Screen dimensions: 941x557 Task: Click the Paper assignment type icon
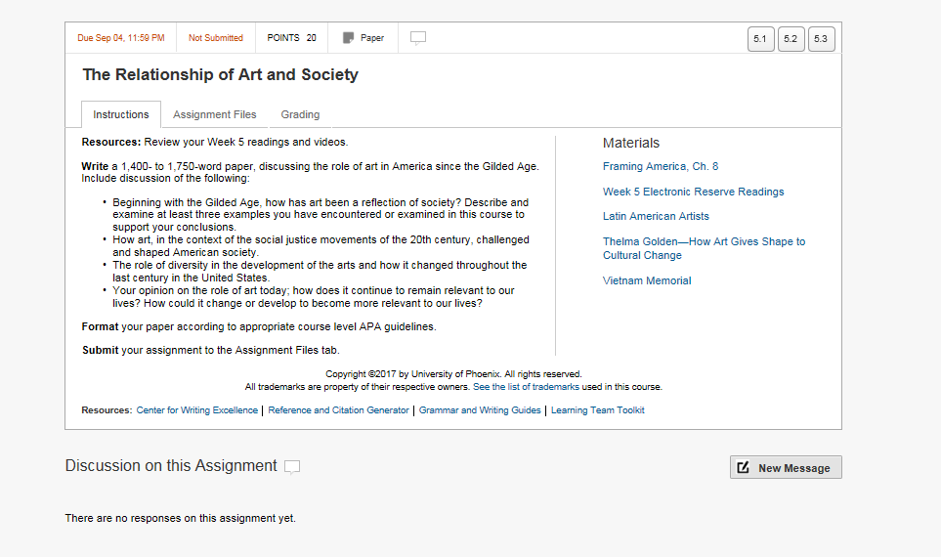(x=348, y=38)
